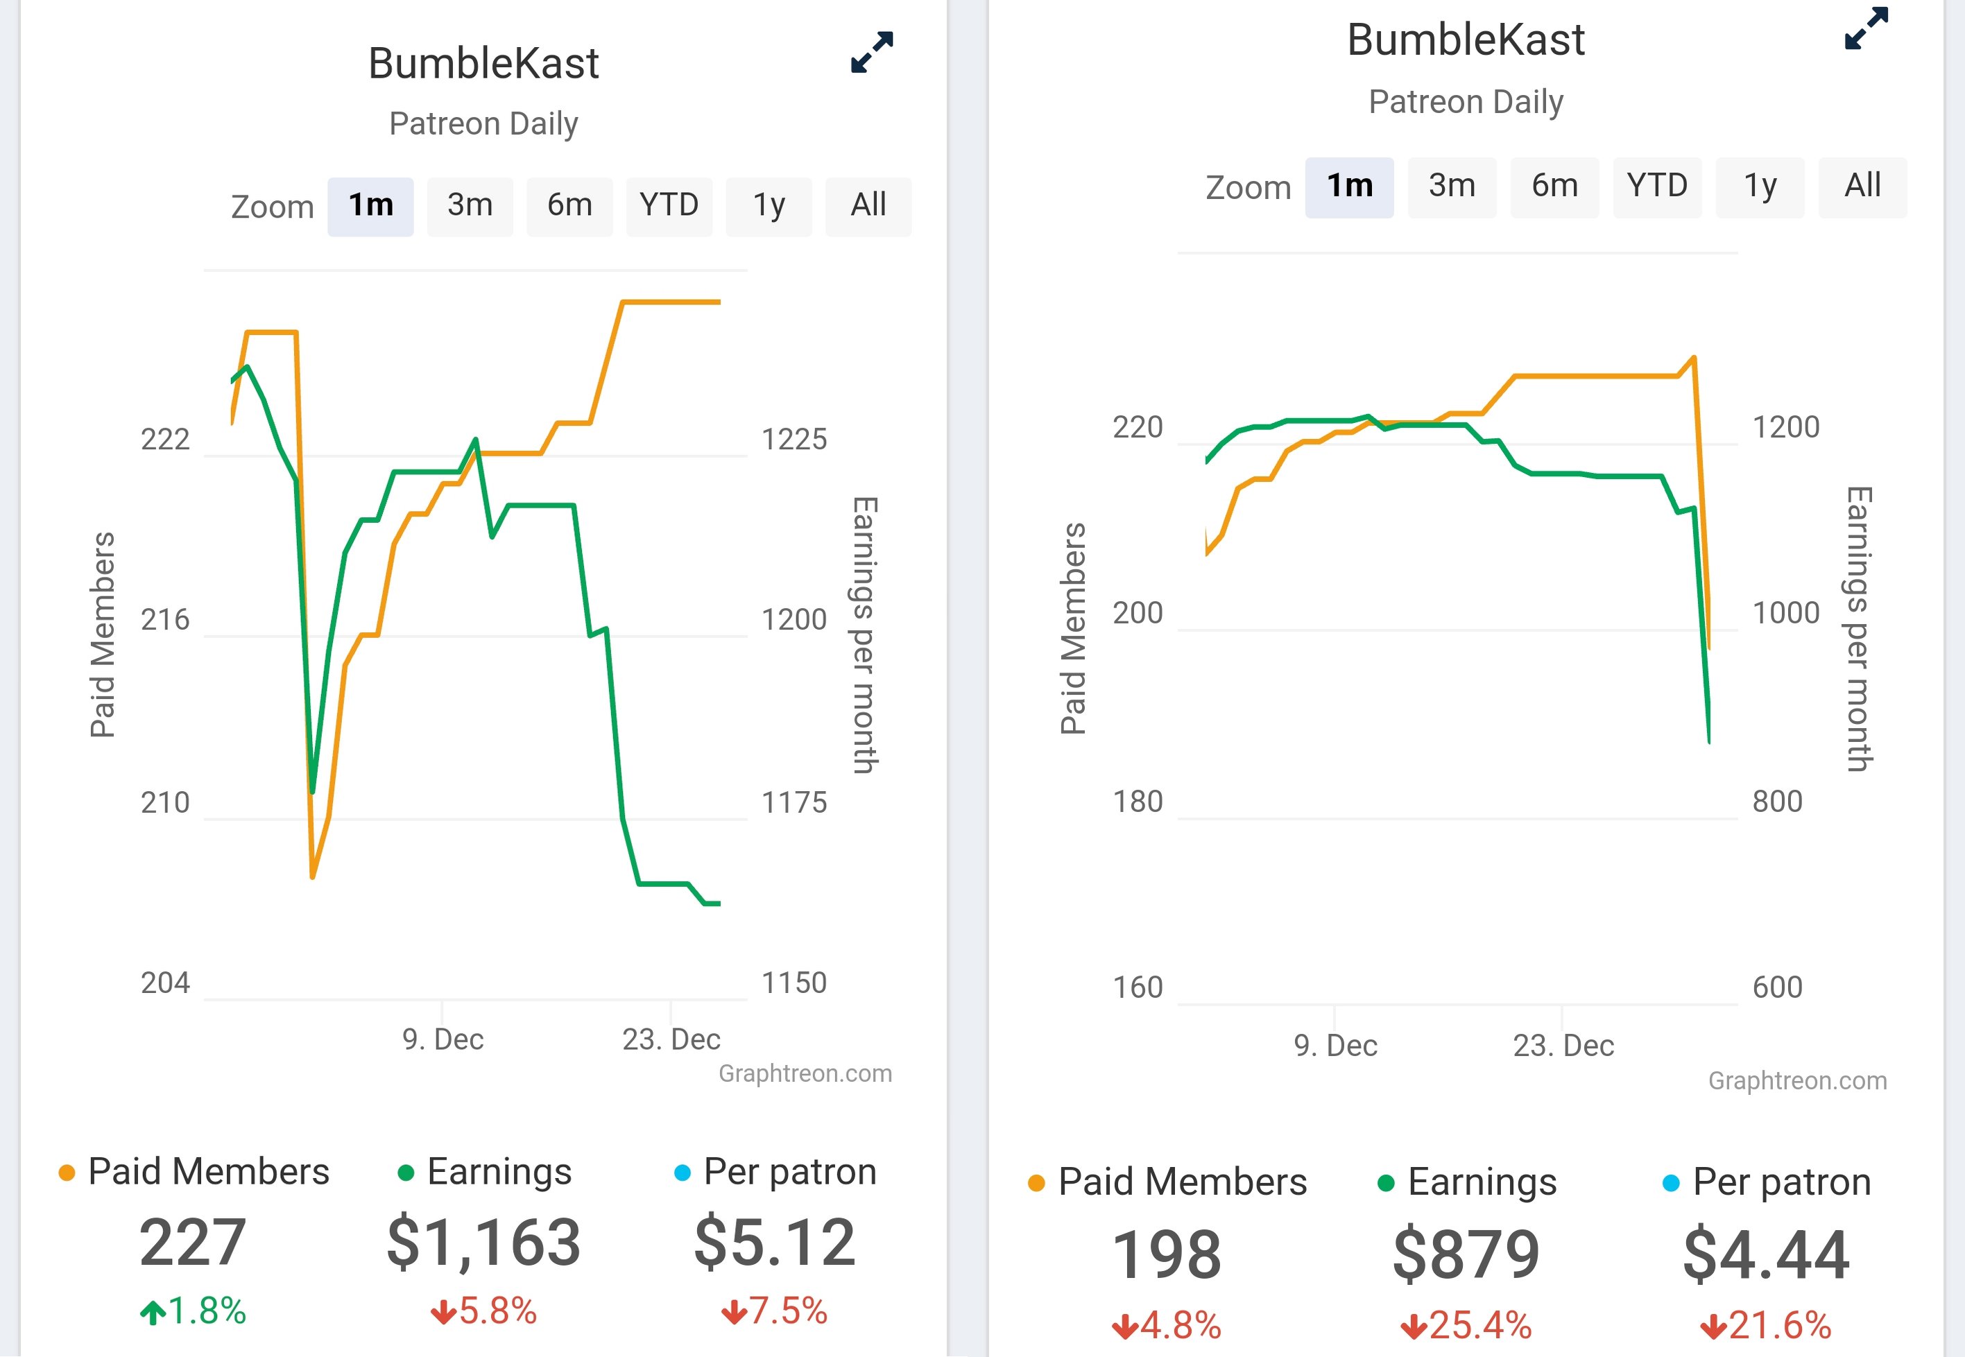Choose YTD zoom on left chart
Screen dimensions: 1965x1357
click(669, 206)
